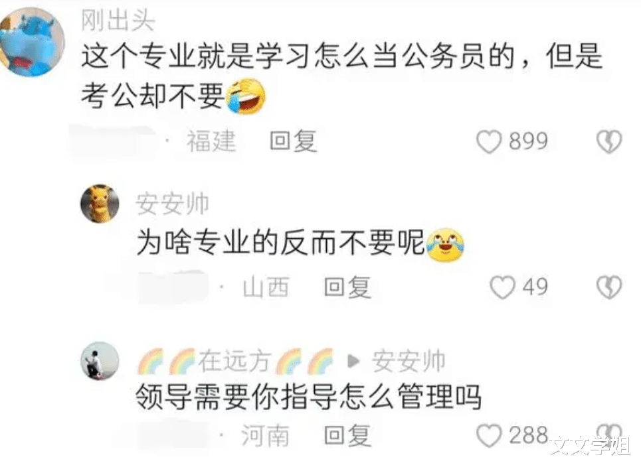Dislike the 899-likes comment with broken heart
The height and width of the screenshot is (469, 641).
609,142
